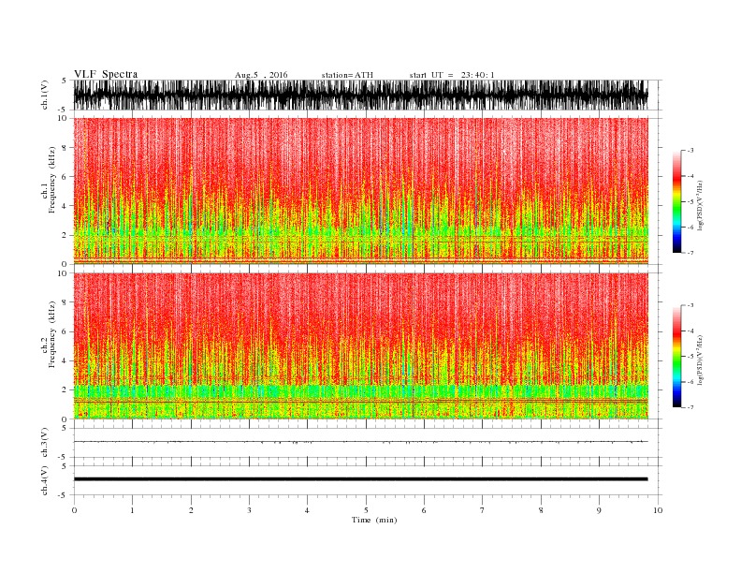The height and width of the screenshot is (573, 741).
Task: Click the "station=ATH" header text
Action: coord(347,75)
